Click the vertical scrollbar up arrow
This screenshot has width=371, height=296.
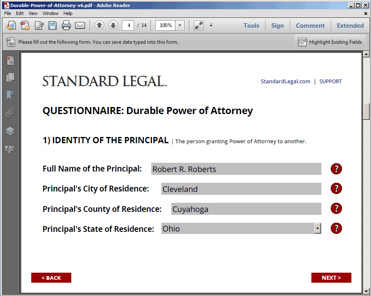click(366, 54)
